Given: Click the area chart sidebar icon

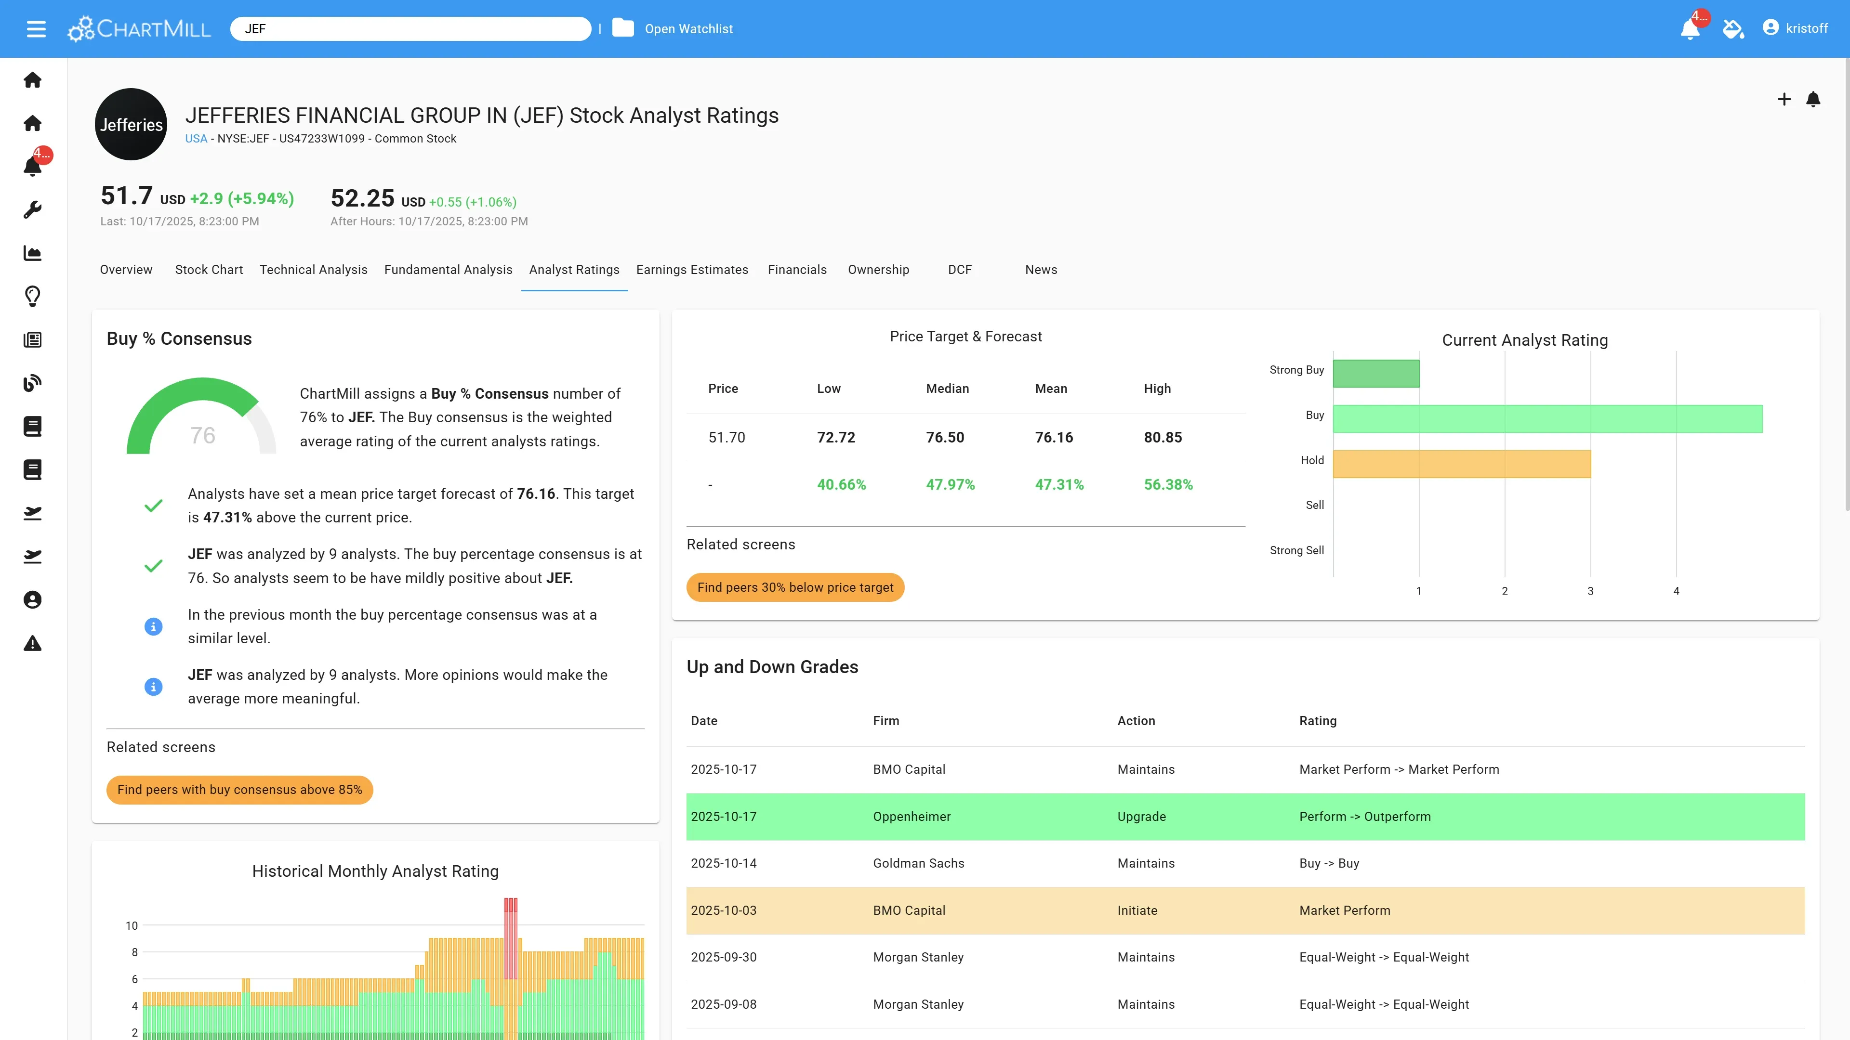Looking at the screenshot, I should [32, 253].
